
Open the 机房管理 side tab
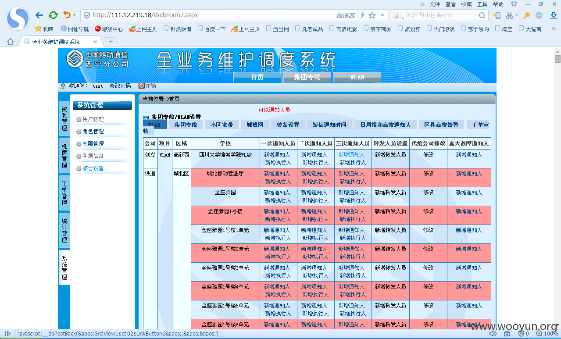(64, 156)
